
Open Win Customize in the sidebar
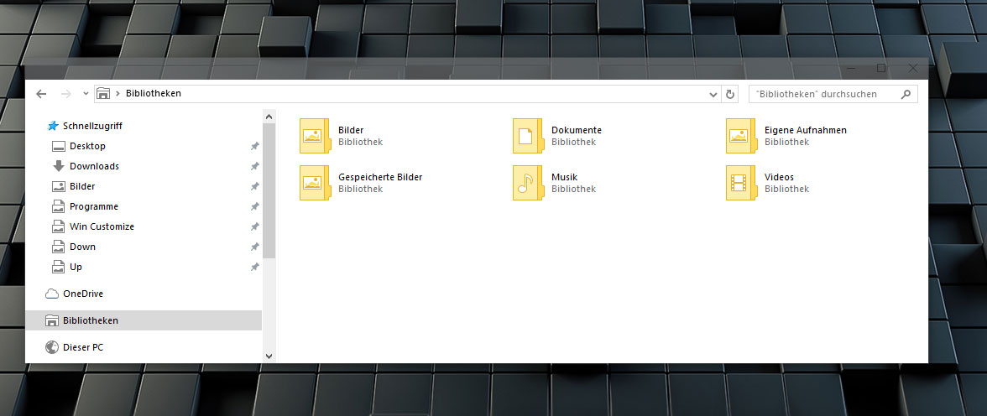point(102,226)
